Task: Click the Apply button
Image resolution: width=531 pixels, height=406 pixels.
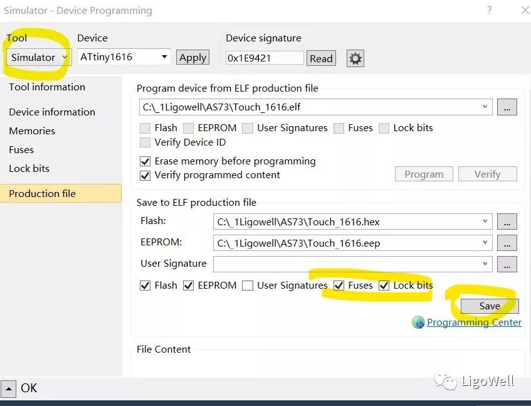Action: [x=192, y=57]
